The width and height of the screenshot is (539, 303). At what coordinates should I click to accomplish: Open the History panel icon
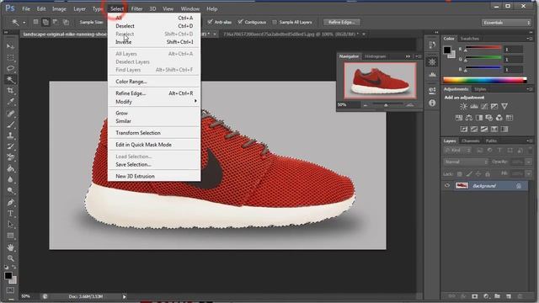(432, 45)
